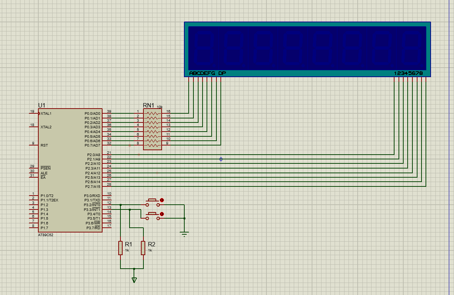Click the push button wired to P3.3/INT1
The height and width of the screenshot is (295, 454).
point(153,216)
